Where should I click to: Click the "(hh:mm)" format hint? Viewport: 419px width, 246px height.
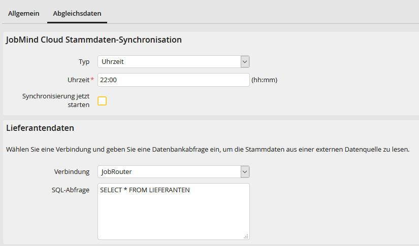(x=265, y=80)
